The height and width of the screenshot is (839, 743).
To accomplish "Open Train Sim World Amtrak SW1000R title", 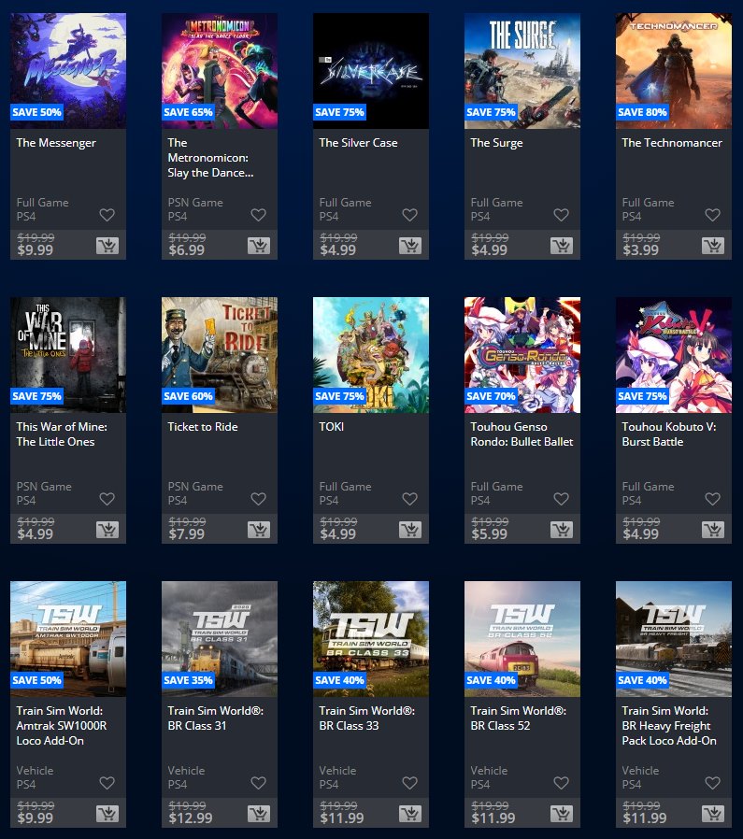I will pos(61,726).
